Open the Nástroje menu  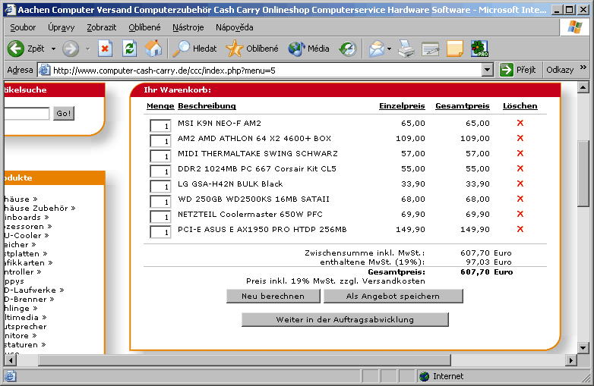pyautogui.click(x=188, y=27)
